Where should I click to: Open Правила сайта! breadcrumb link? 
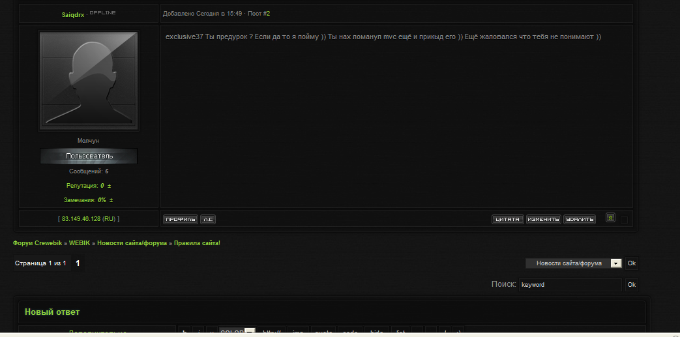(x=197, y=243)
